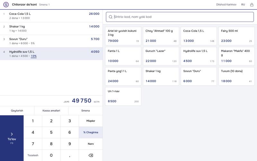The width and height of the screenshot is (257, 161).
Task: Add Sovun "Duru" product card
Action: [199, 76]
